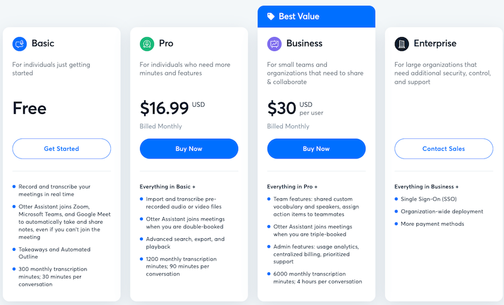Image resolution: width=504 pixels, height=305 pixels.
Task: Click the More payment methods item
Action: coord(432,224)
